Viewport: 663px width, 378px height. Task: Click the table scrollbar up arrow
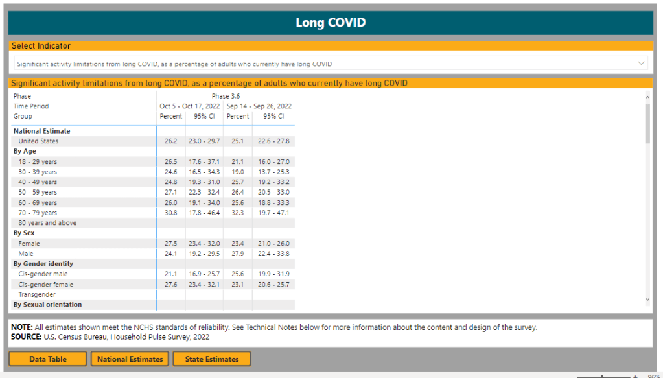coord(647,97)
